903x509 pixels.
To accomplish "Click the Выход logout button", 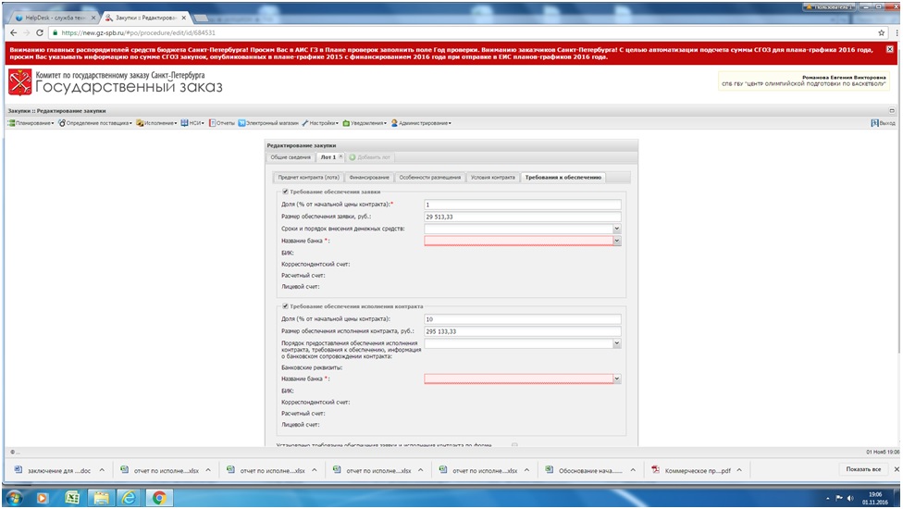I will point(884,123).
